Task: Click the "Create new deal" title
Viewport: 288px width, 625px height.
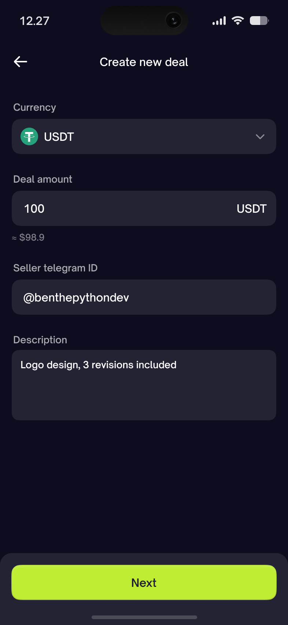Action: [x=144, y=62]
